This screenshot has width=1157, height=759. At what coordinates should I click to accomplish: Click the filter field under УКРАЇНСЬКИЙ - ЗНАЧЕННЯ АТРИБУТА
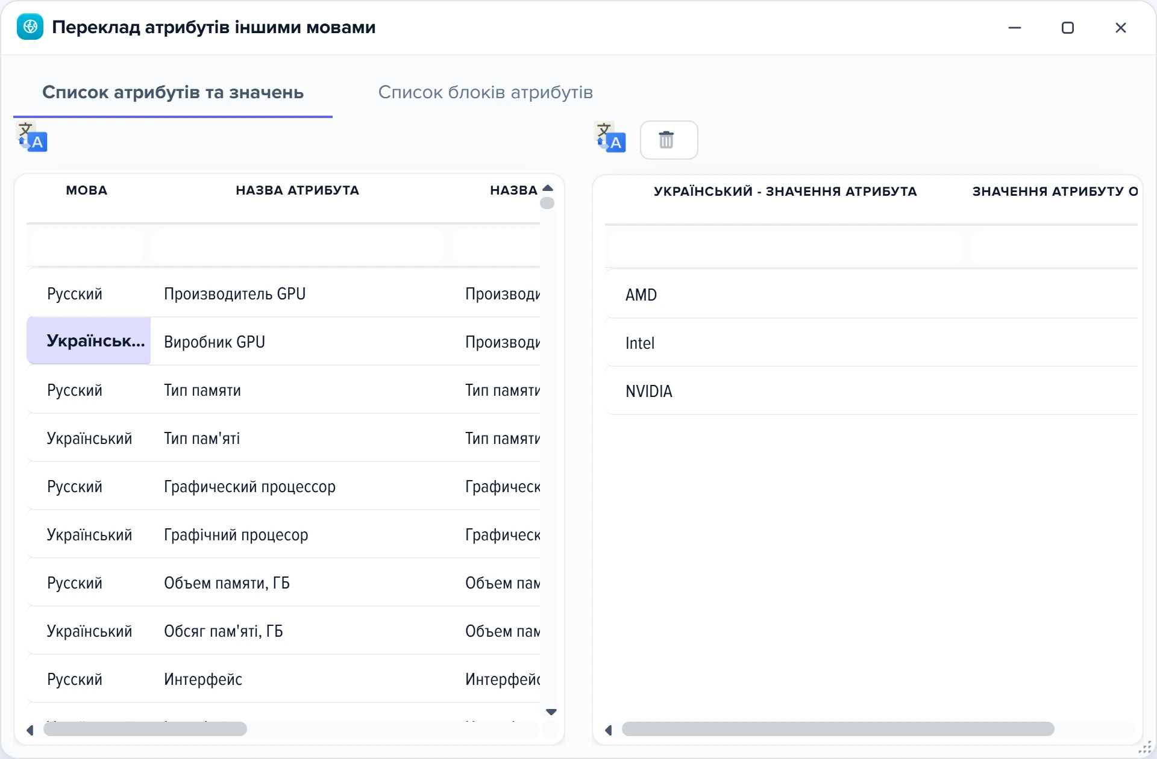click(x=785, y=247)
